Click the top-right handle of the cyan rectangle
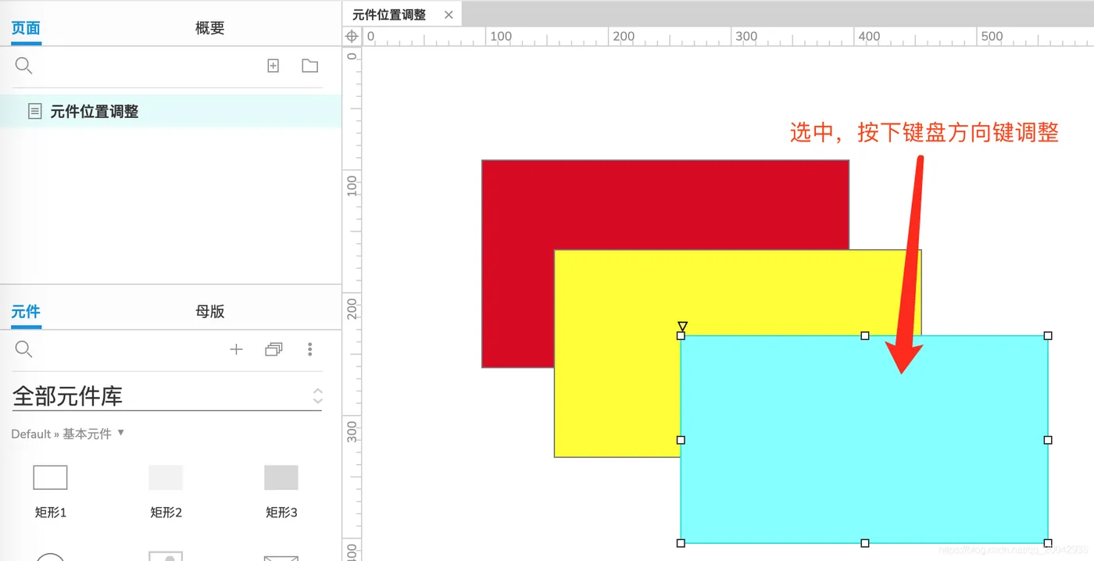The height and width of the screenshot is (561, 1094). tap(1048, 336)
